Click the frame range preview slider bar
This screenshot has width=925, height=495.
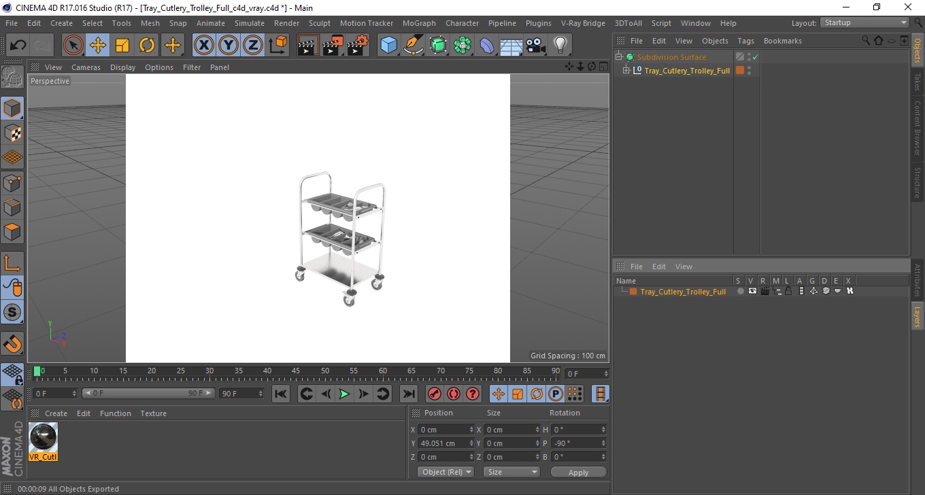point(148,393)
